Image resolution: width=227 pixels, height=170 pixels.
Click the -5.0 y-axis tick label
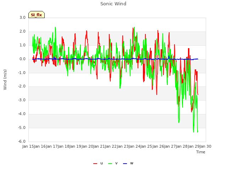[22, 127]
